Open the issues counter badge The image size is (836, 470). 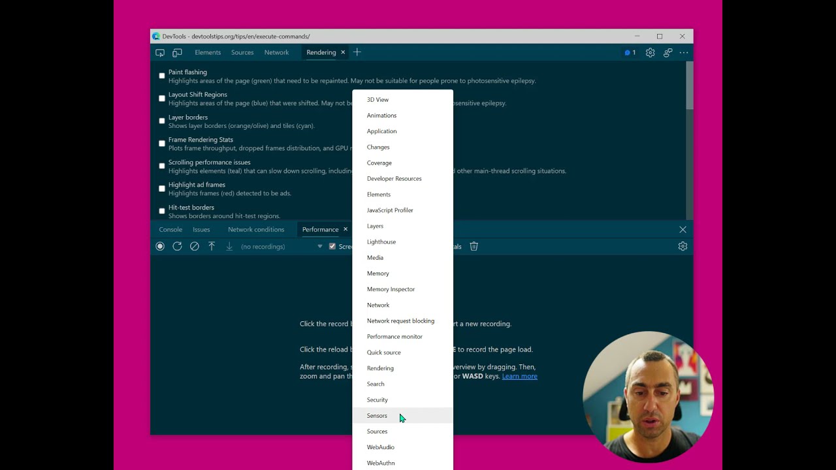[630, 52]
